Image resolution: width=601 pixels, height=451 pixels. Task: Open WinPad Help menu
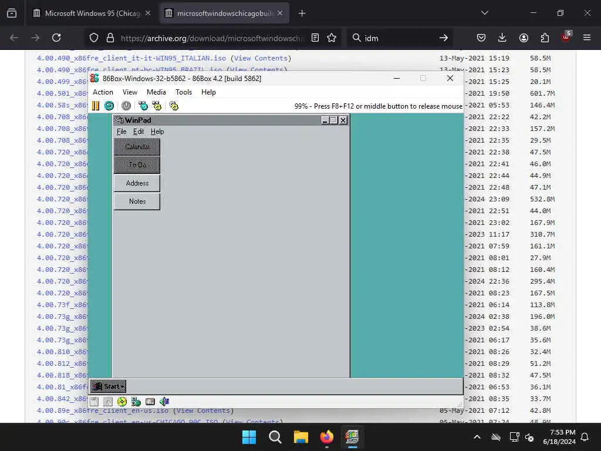tap(157, 132)
